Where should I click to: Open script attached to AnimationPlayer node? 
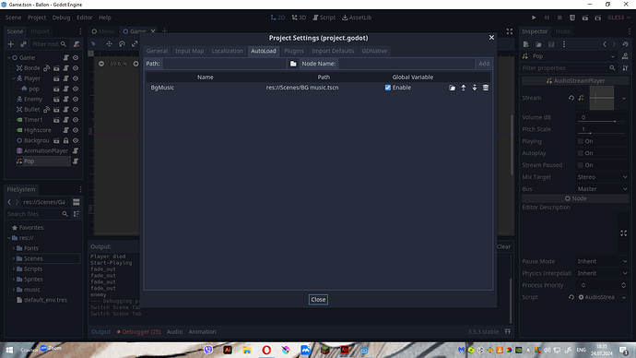coord(76,150)
